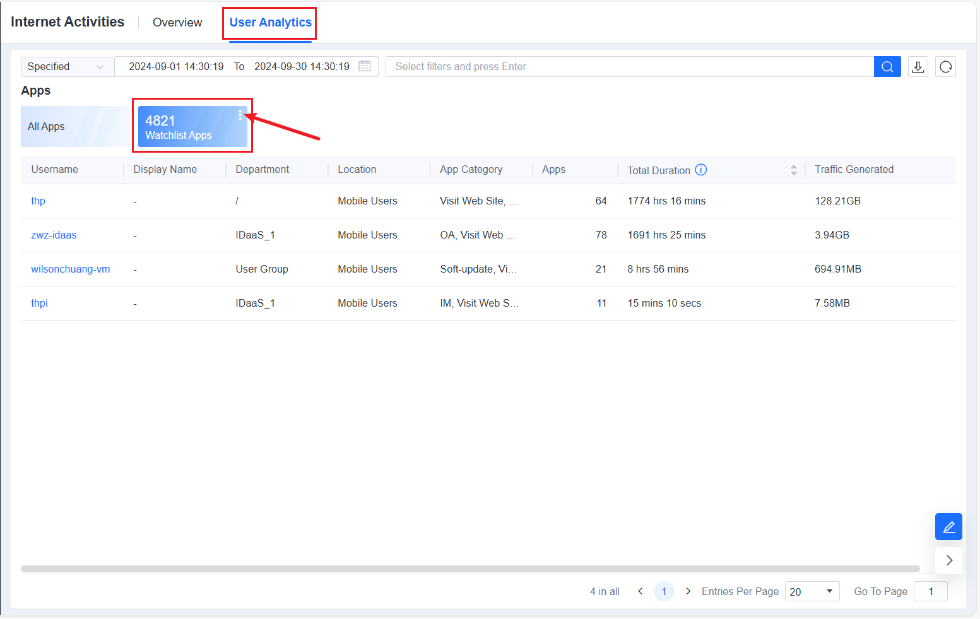This screenshot has width=980, height=619.
Task: Click the Username column header
Action: [x=55, y=169]
